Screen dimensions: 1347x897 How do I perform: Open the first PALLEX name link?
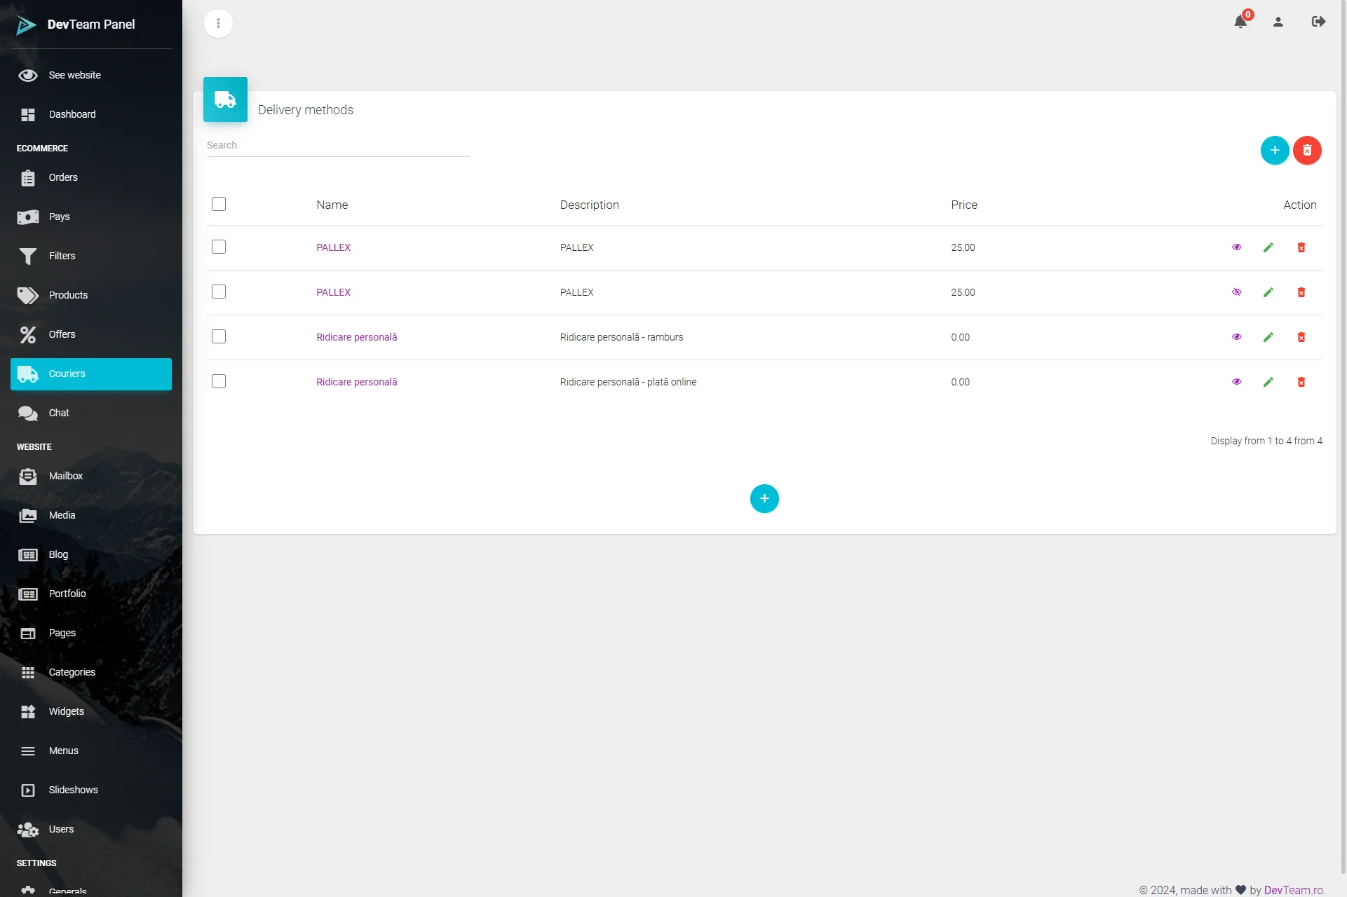point(333,247)
